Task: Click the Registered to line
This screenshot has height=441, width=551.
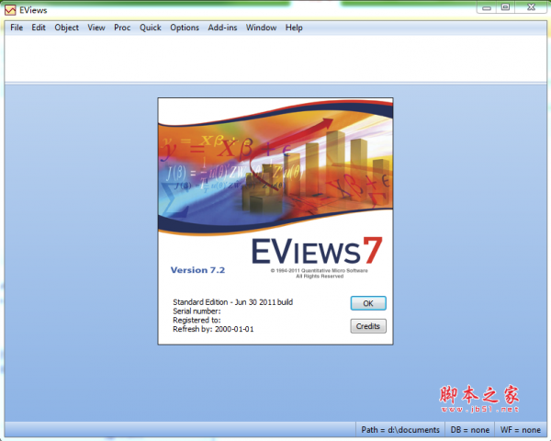Action: click(x=197, y=320)
